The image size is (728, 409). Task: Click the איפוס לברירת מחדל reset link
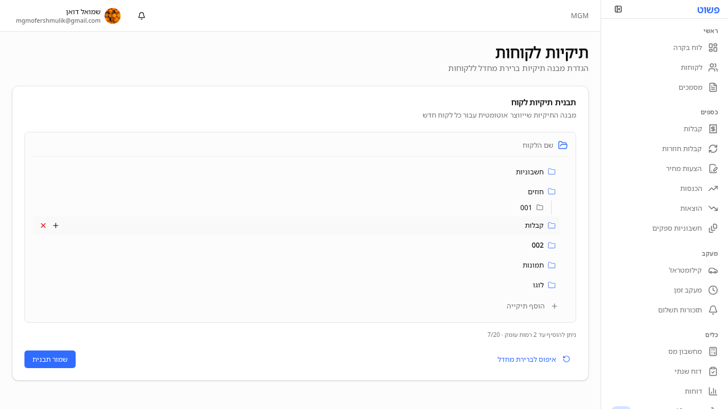(x=528, y=359)
